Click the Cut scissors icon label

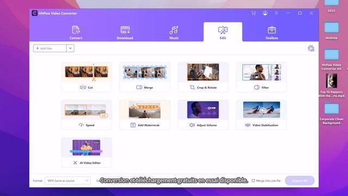83,88
